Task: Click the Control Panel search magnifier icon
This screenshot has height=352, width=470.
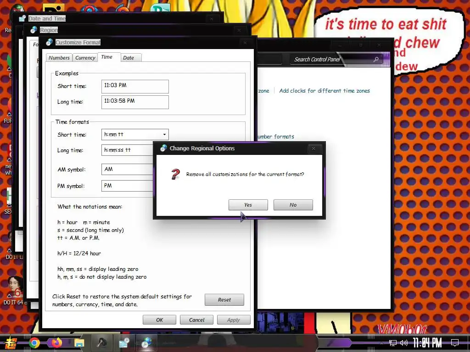Action: tap(376, 59)
